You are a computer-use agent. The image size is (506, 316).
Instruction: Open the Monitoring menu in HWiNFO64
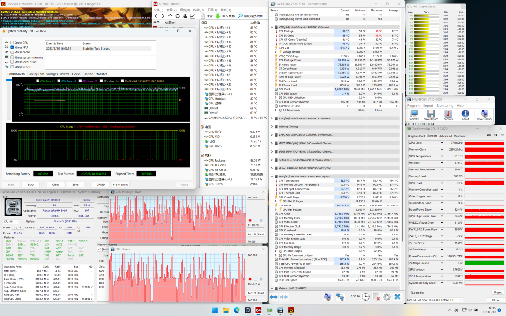pos(445,105)
